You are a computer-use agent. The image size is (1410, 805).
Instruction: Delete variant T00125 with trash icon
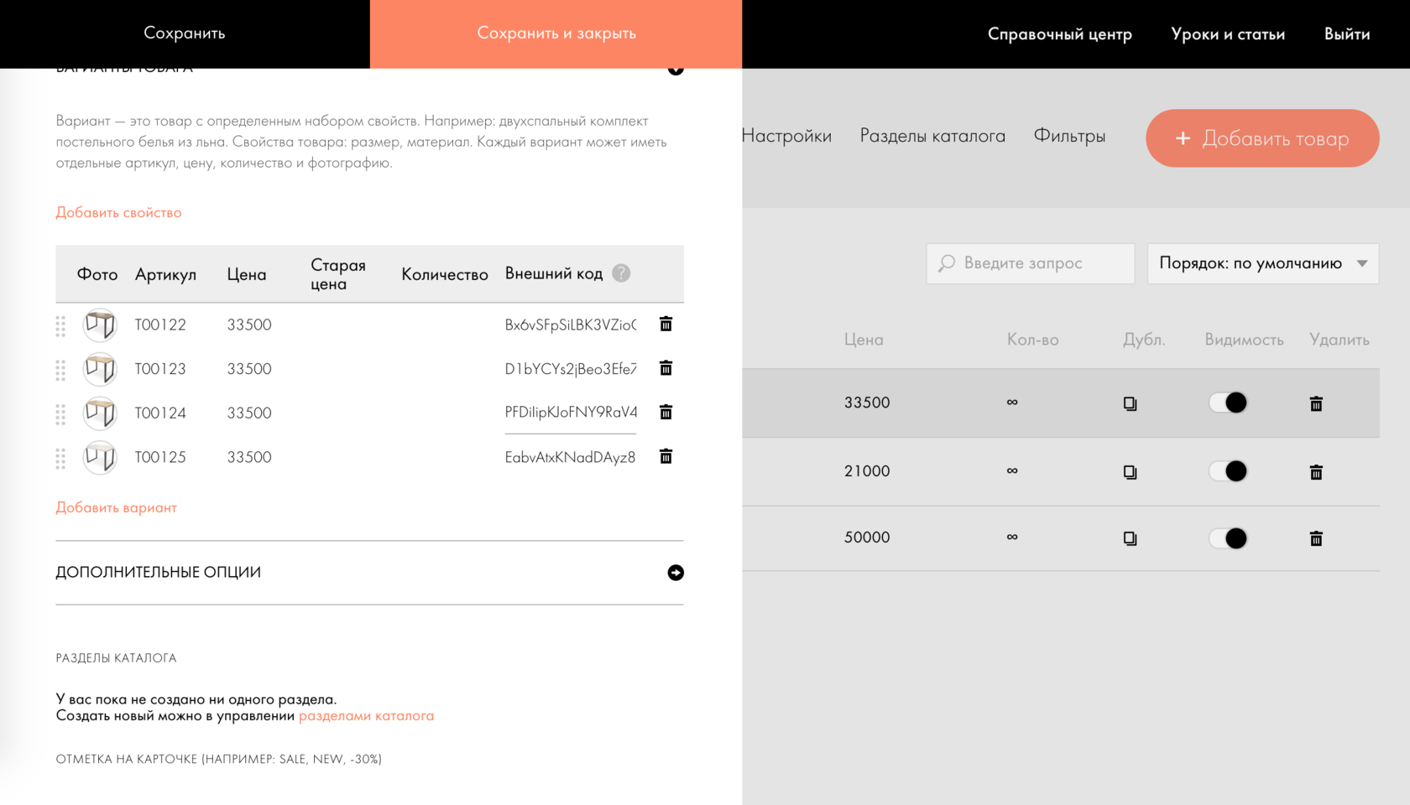666,456
